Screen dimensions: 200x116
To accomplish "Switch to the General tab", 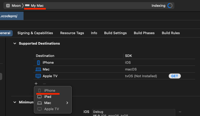I will [x=6, y=33].
